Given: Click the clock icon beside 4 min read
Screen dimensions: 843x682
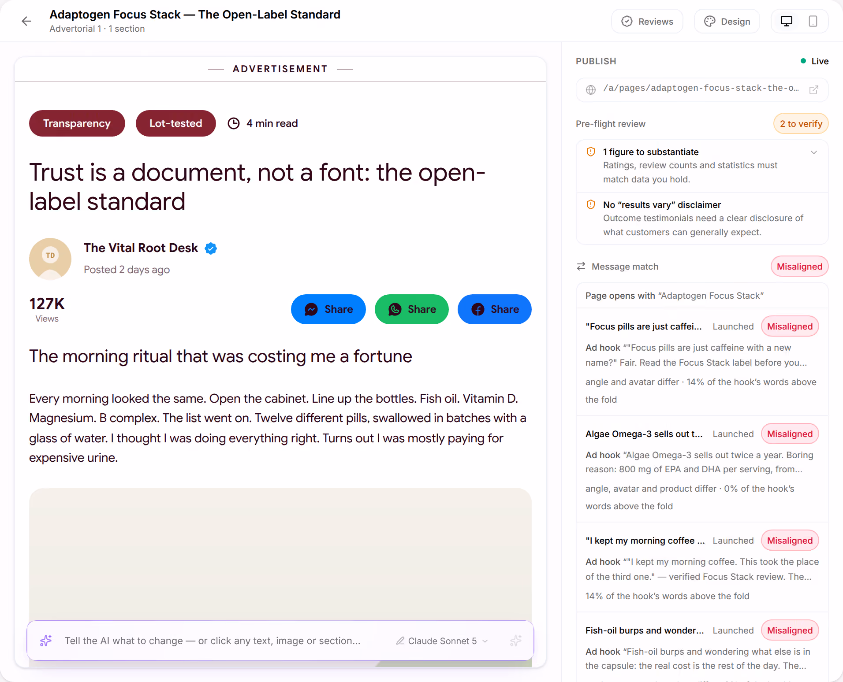Looking at the screenshot, I should click(234, 123).
